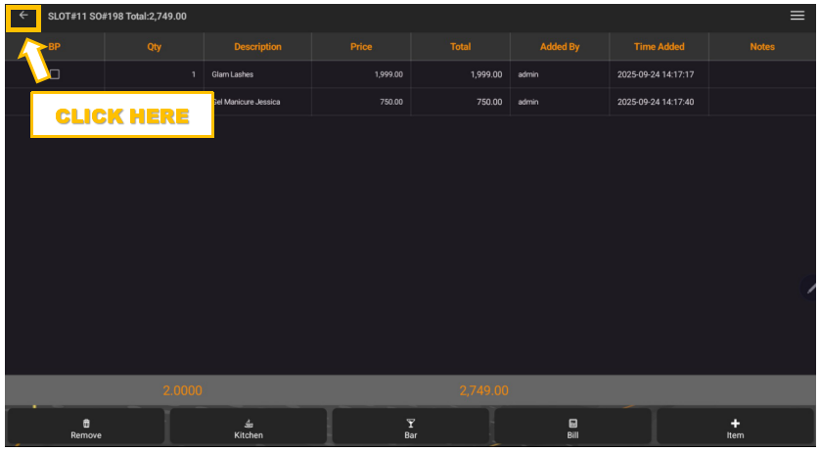Viewport: 820px width, 452px height.
Task: Click the 750.00 price of Gel Manicure
Action: click(390, 102)
